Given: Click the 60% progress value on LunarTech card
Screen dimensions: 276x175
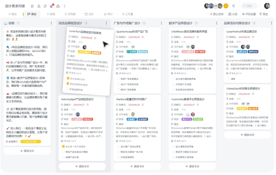Looking at the screenshot, I should click(80, 42).
